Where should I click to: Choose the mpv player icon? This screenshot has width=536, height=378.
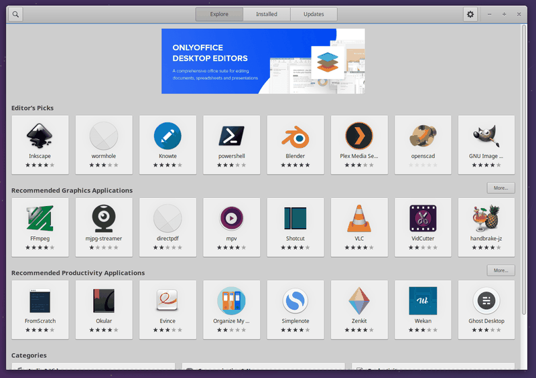coord(231,218)
